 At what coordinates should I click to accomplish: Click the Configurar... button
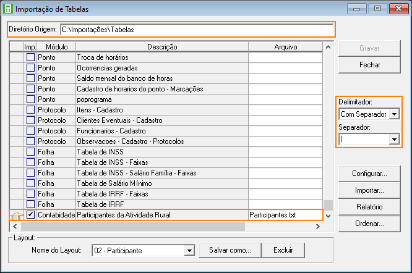[x=369, y=174]
